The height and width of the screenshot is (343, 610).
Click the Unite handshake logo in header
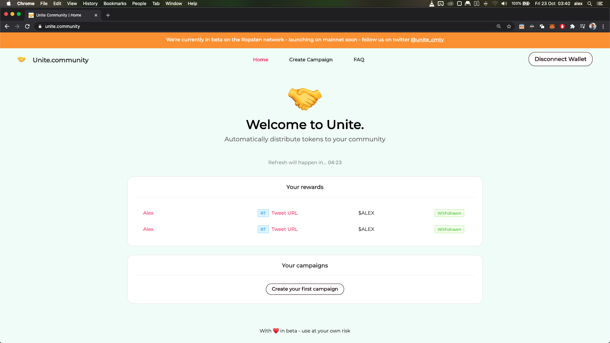22,60
